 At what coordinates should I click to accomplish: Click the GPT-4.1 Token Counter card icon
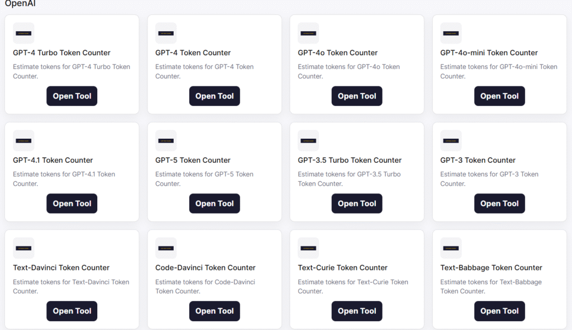(x=23, y=140)
